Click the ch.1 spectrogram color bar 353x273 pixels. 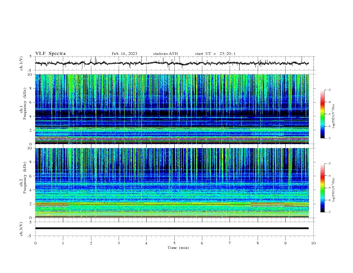(323, 114)
